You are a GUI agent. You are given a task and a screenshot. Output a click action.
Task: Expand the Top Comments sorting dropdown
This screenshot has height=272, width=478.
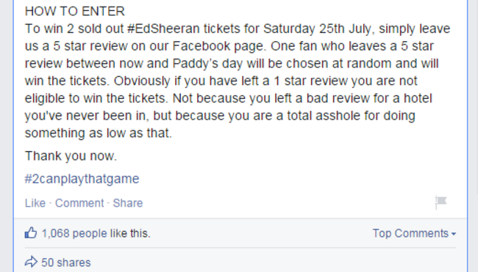coord(414,233)
